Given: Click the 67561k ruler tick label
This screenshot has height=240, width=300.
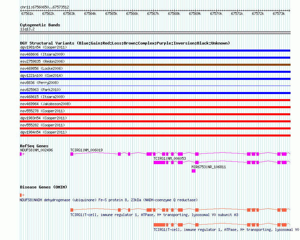Looking at the screenshot, I should 27,13.
